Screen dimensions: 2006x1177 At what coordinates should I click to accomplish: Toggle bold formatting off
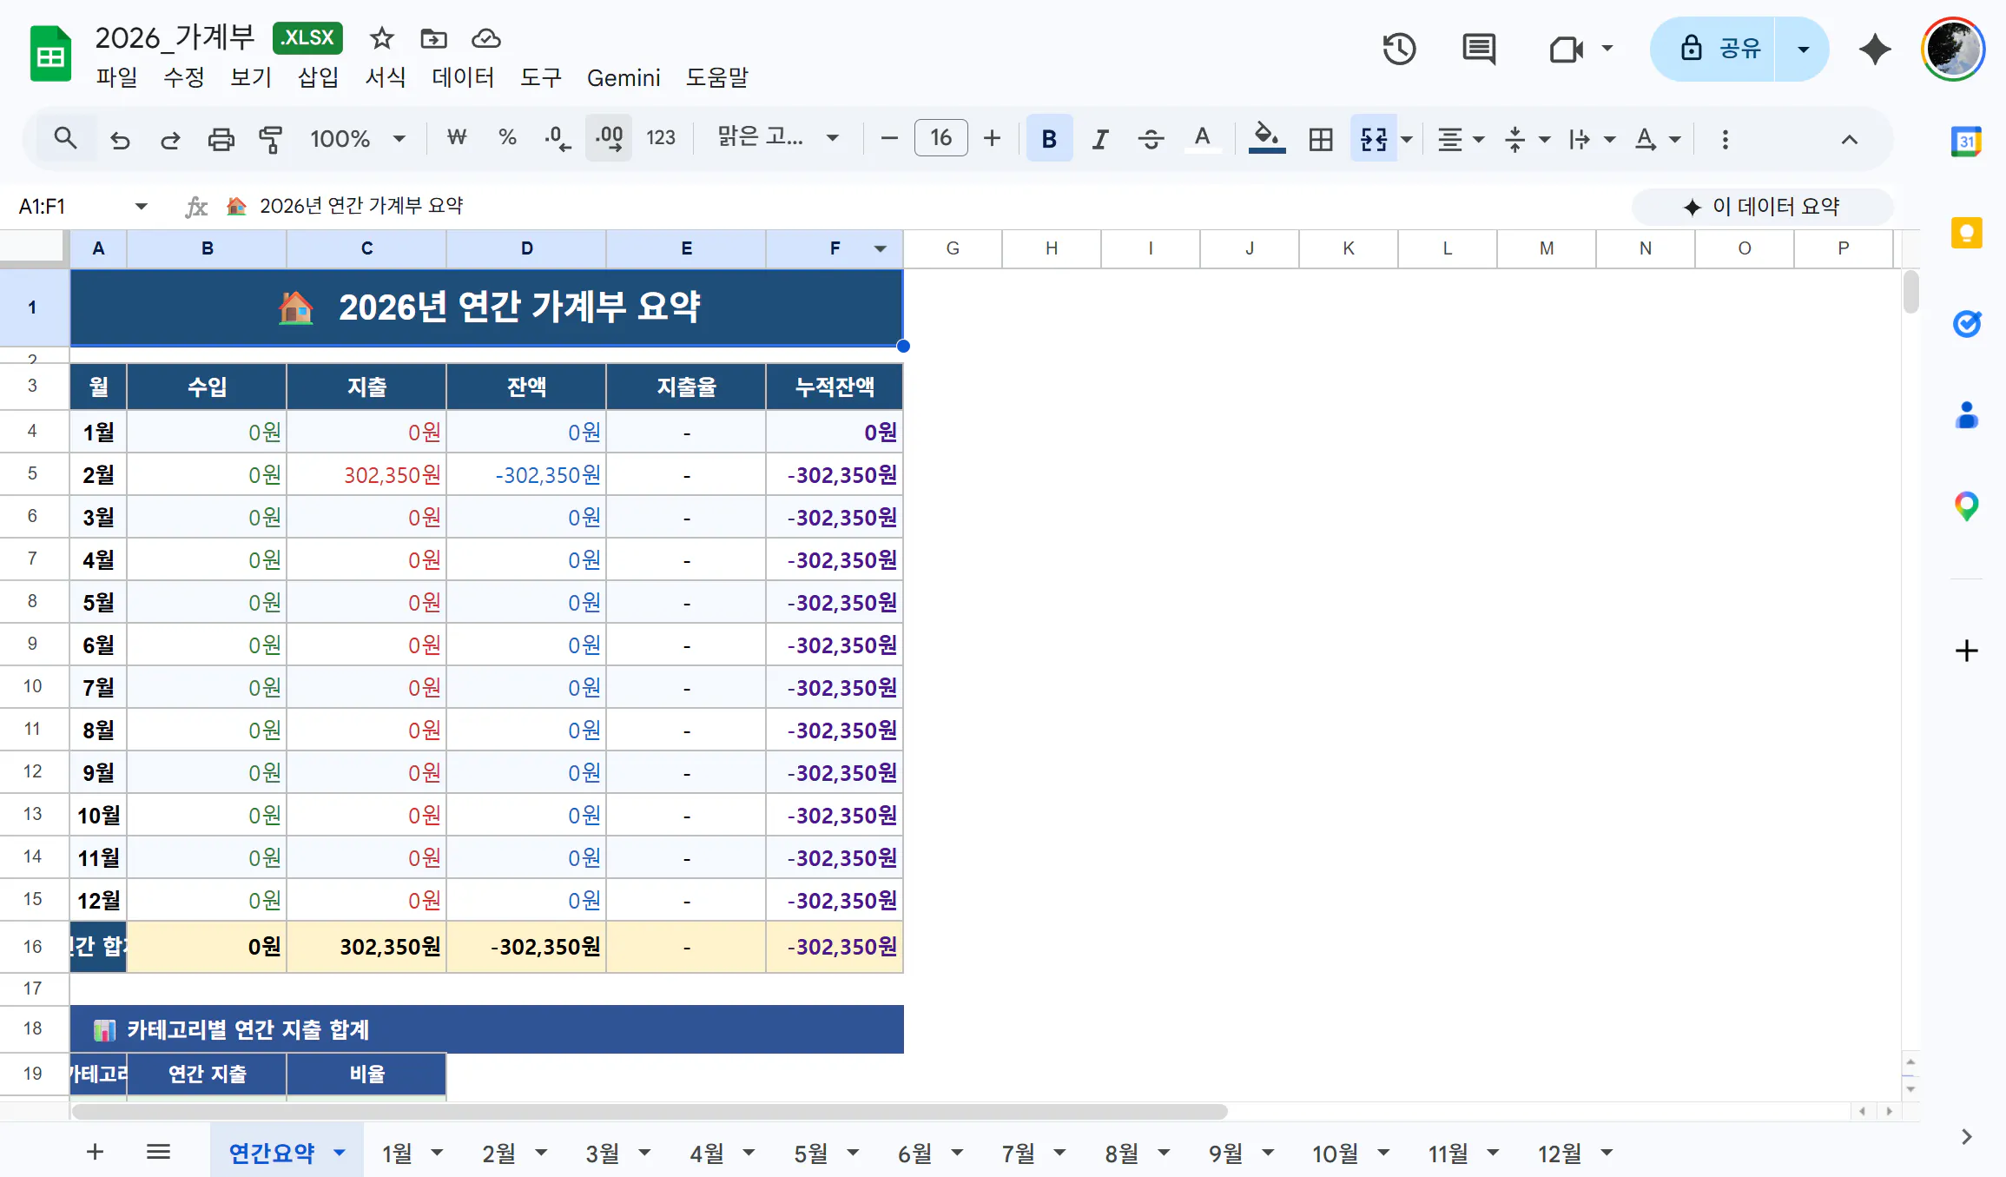click(1048, 139)
